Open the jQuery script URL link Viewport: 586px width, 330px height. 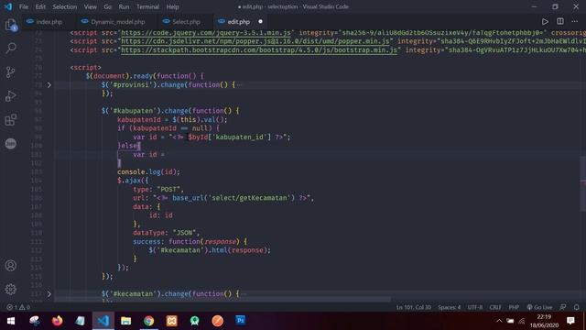[x=206, y=33]
